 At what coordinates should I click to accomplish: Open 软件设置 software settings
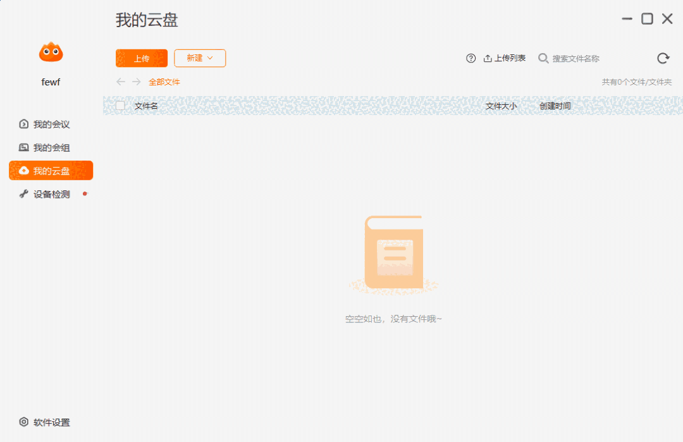coord(44,422)
